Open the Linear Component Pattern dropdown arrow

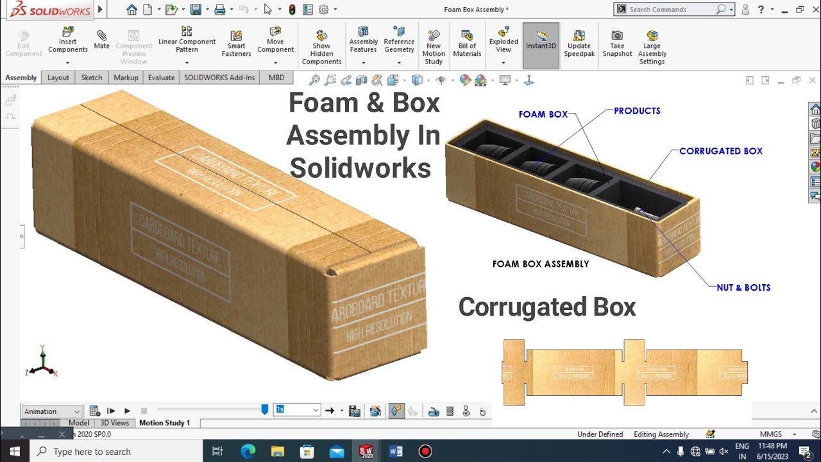click(x=187, y=63)
